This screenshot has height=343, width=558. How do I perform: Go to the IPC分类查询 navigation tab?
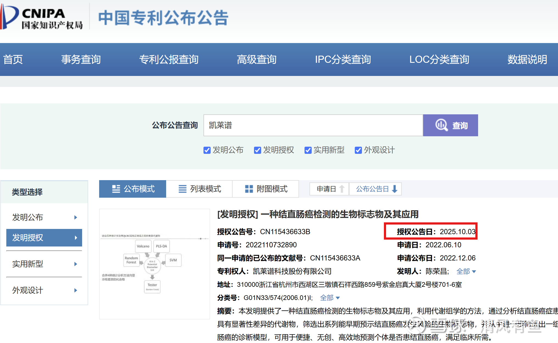pos(343,59)
